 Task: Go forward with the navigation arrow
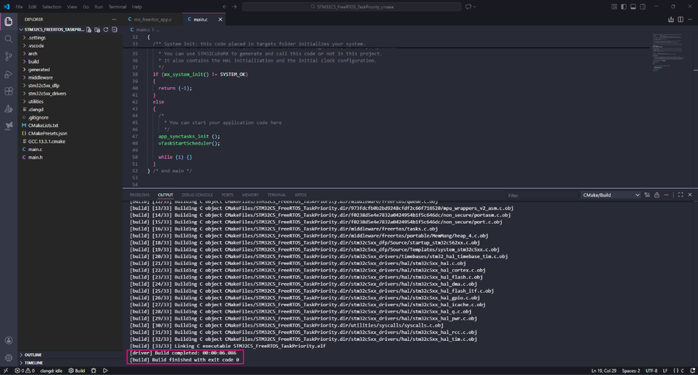click(x=235, y=7)
